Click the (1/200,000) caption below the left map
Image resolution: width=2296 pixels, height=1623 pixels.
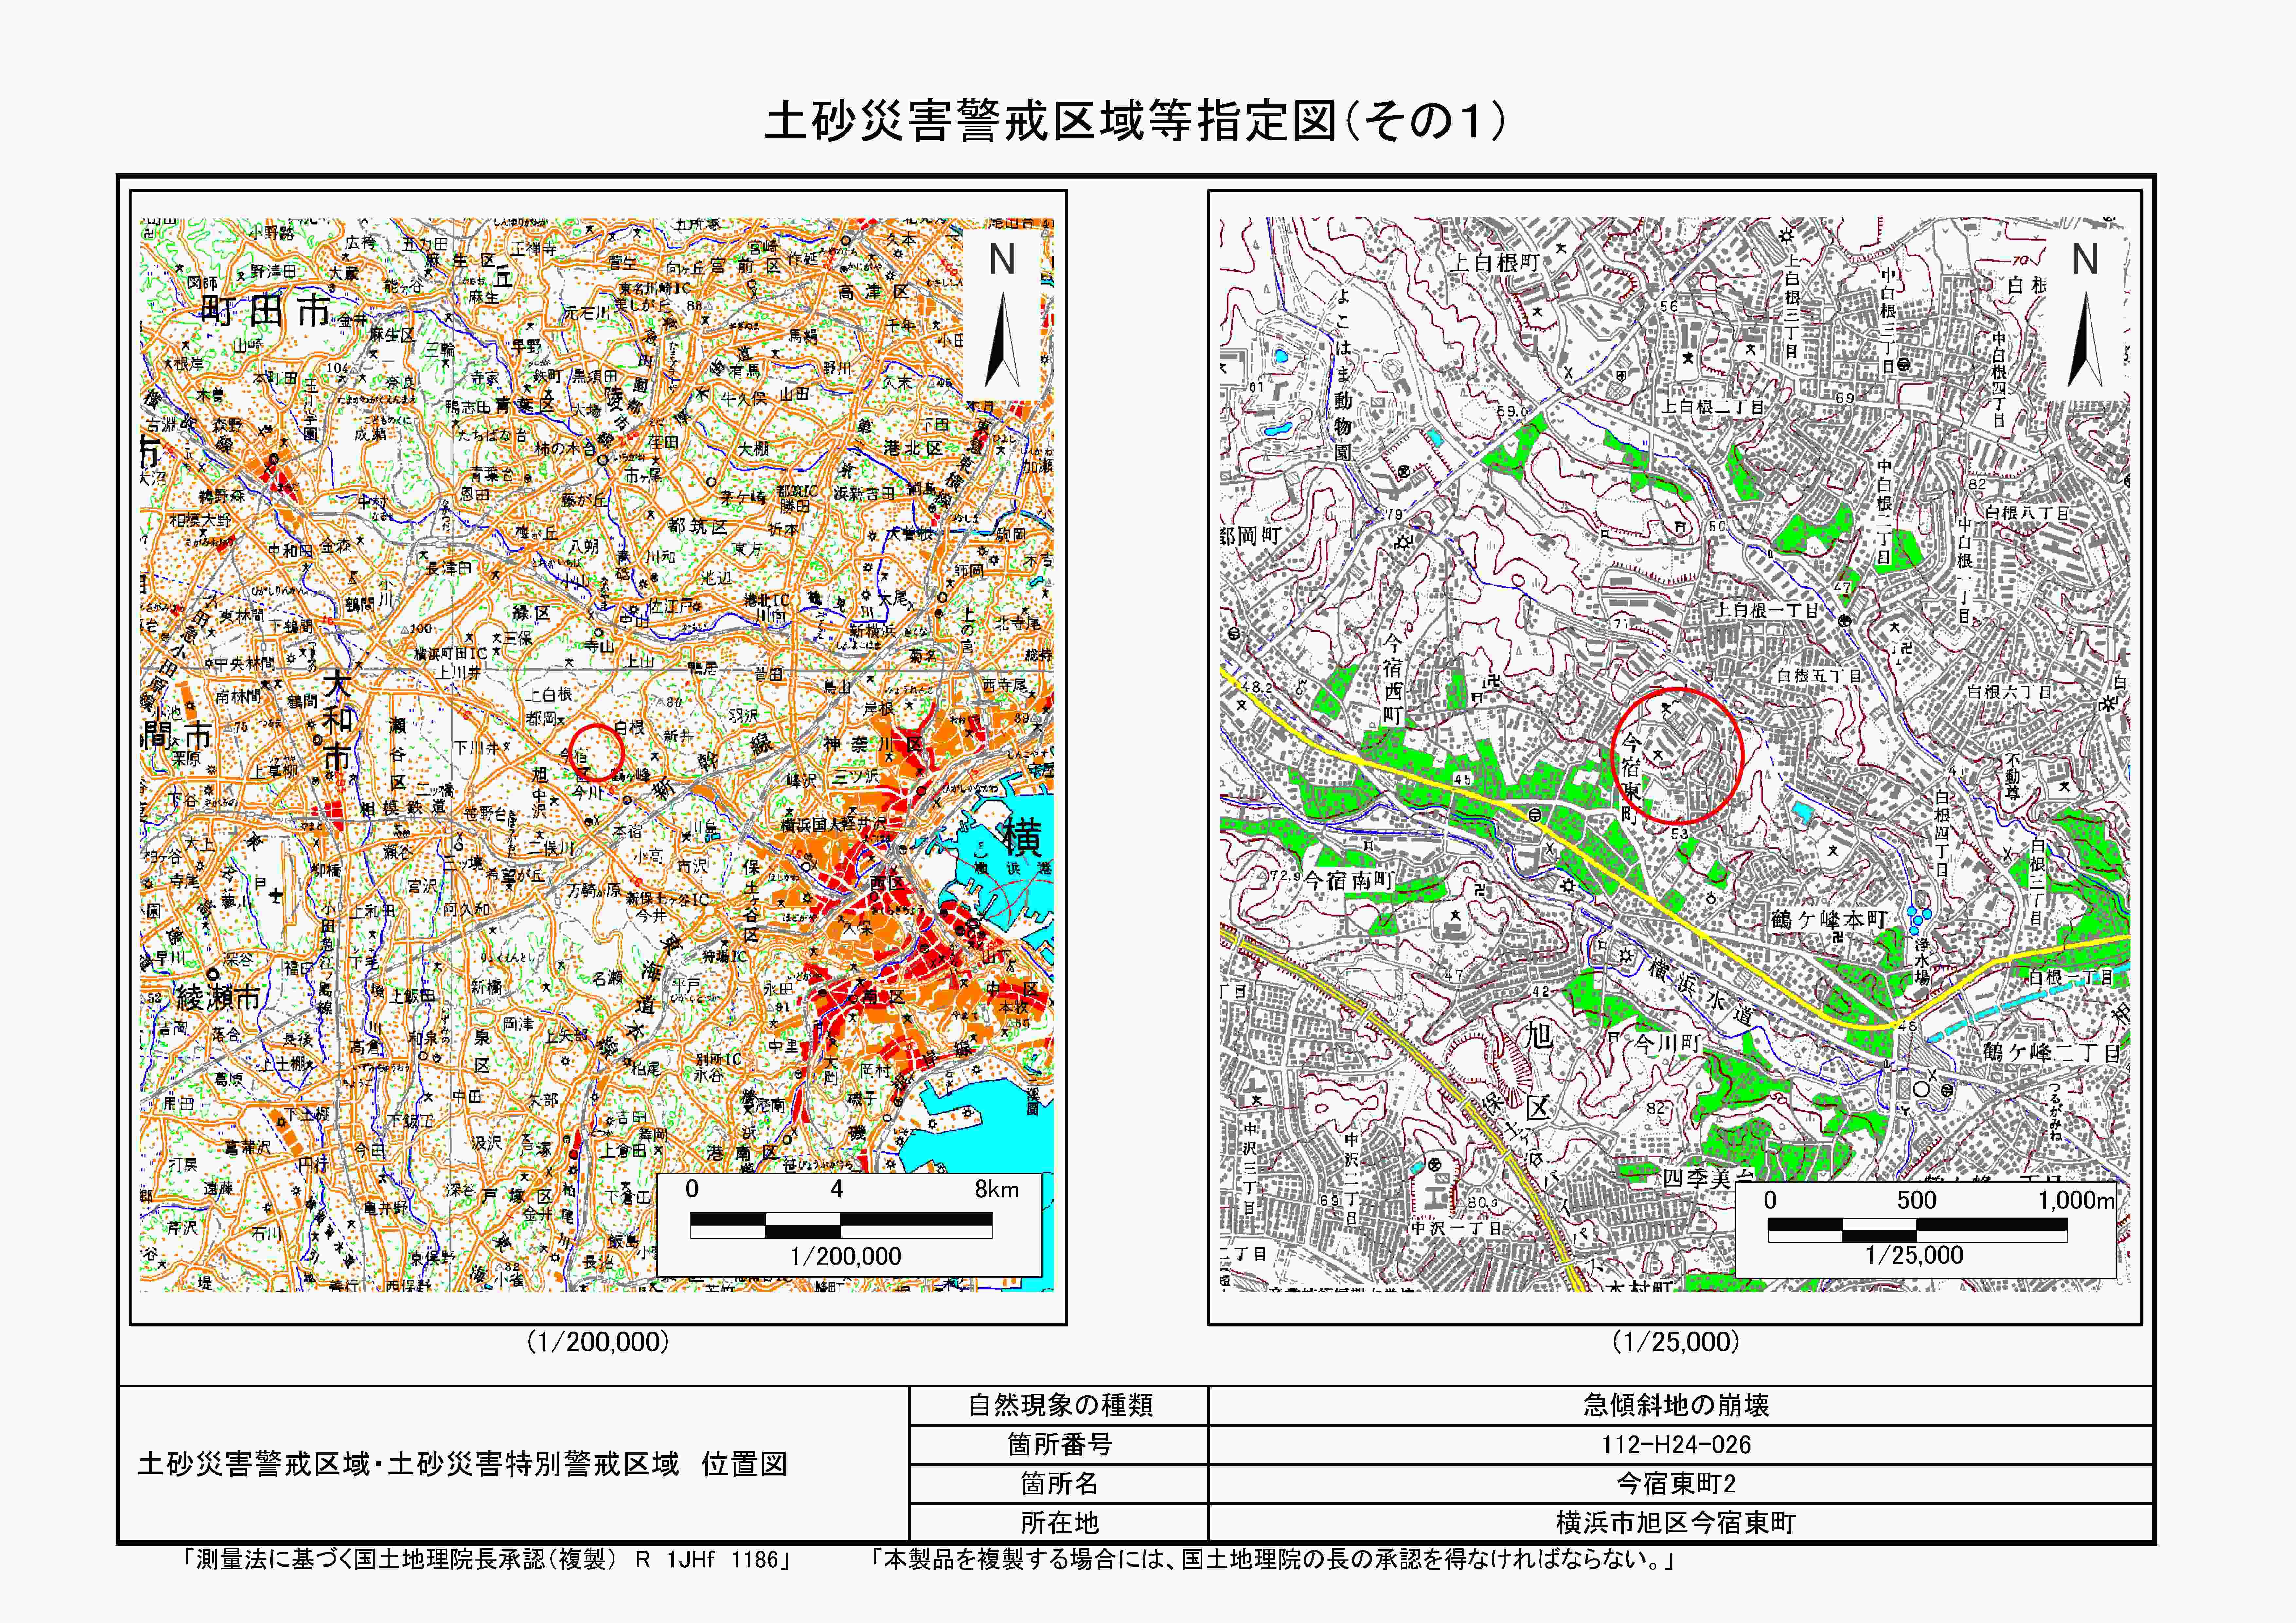click(x=598, y=1342)
